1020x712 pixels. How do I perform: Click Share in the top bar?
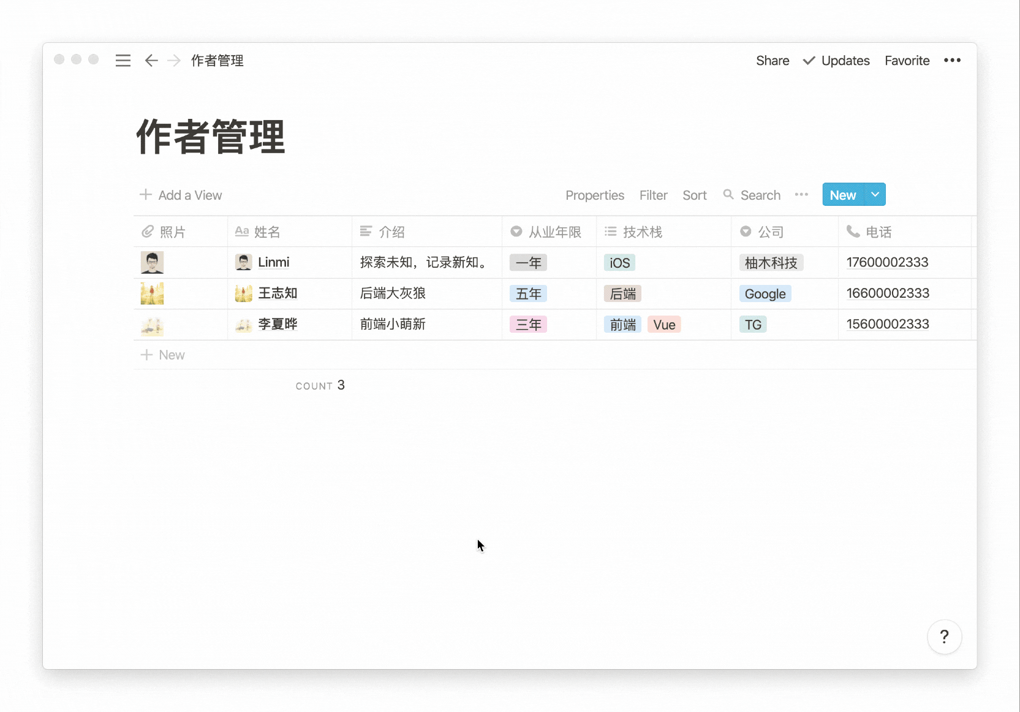pos(773,61)
